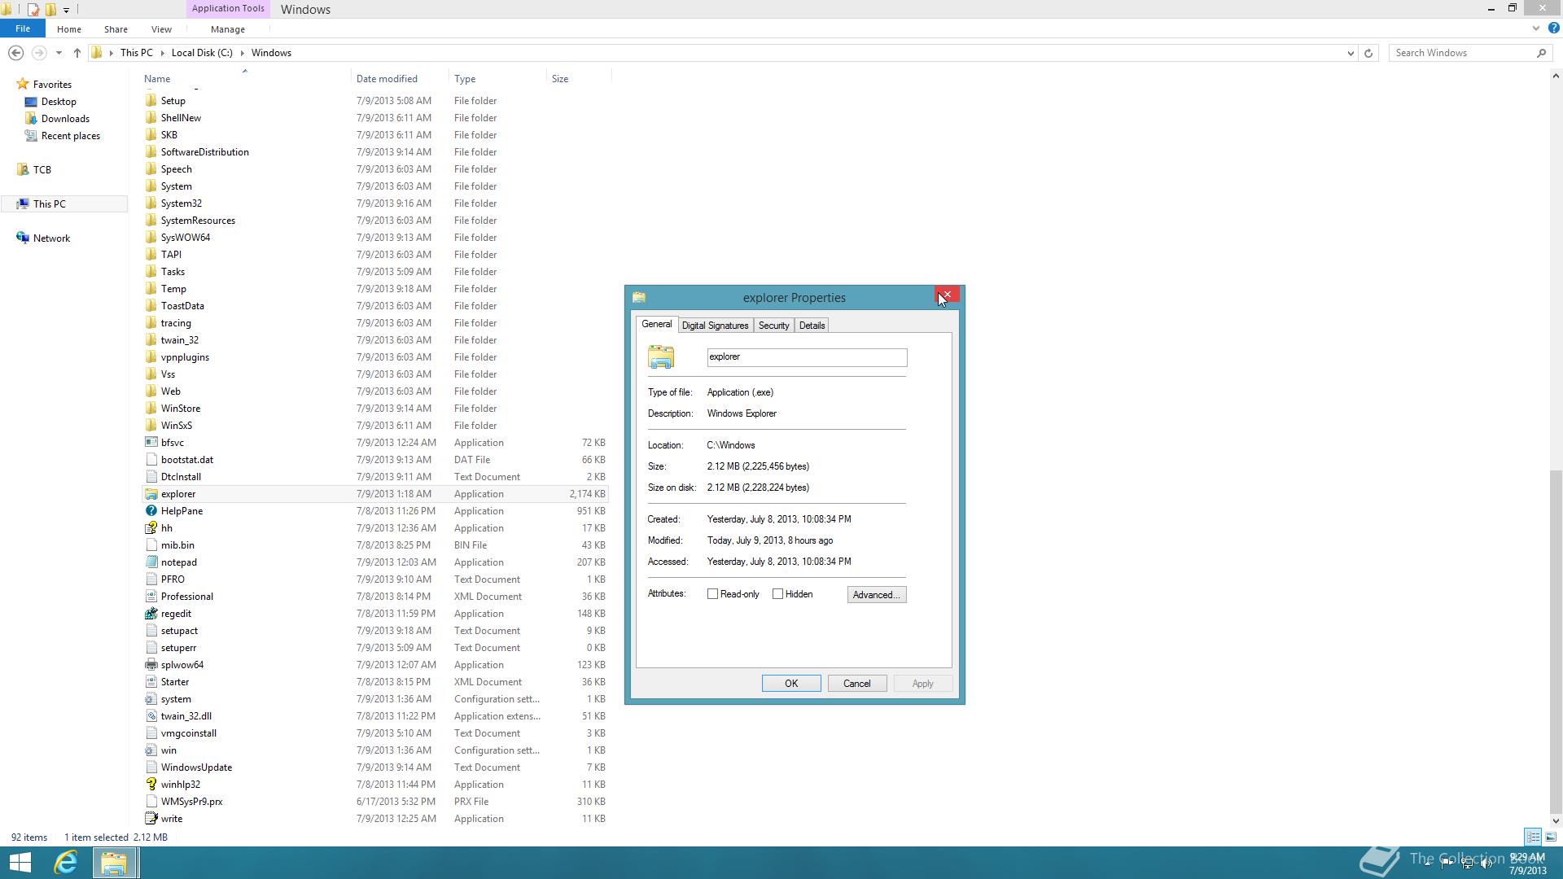Enable the Read-only attribute checkbox
Image resolution: width=1563 pixels, height=879 pixels.
coord(713,594)
